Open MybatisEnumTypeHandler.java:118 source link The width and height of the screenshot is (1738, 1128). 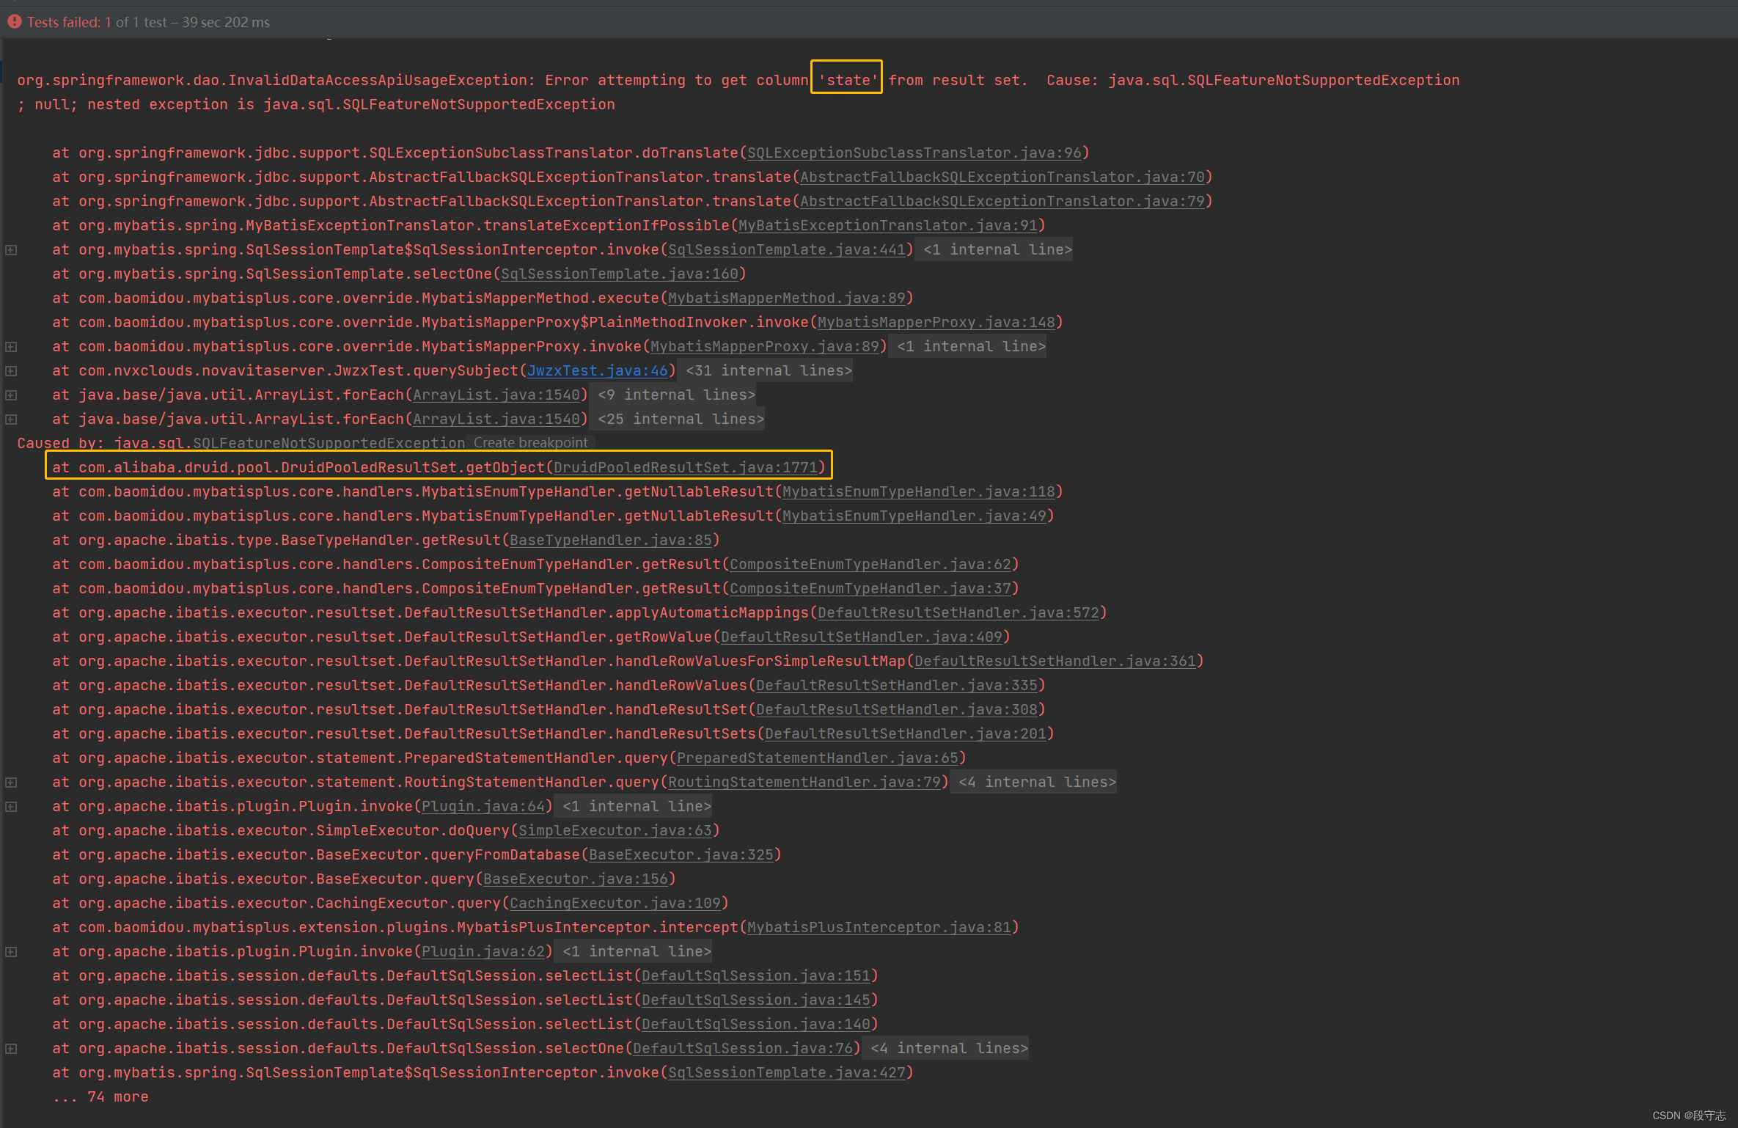[x=915, y=491]
